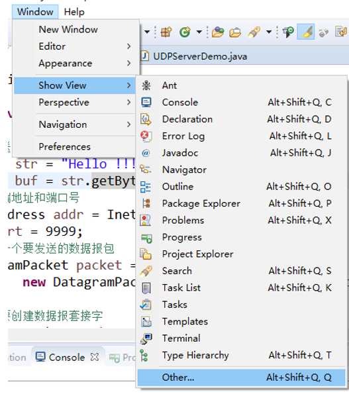349x396 pixels.
Task: Open the Show View submenu
Action: coord(75,85)
